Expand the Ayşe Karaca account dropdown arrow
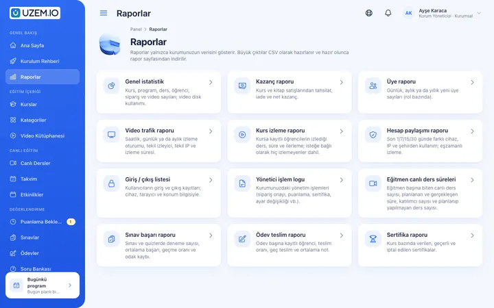Viewport: 494px width, 308px height. tap(479, 13)
